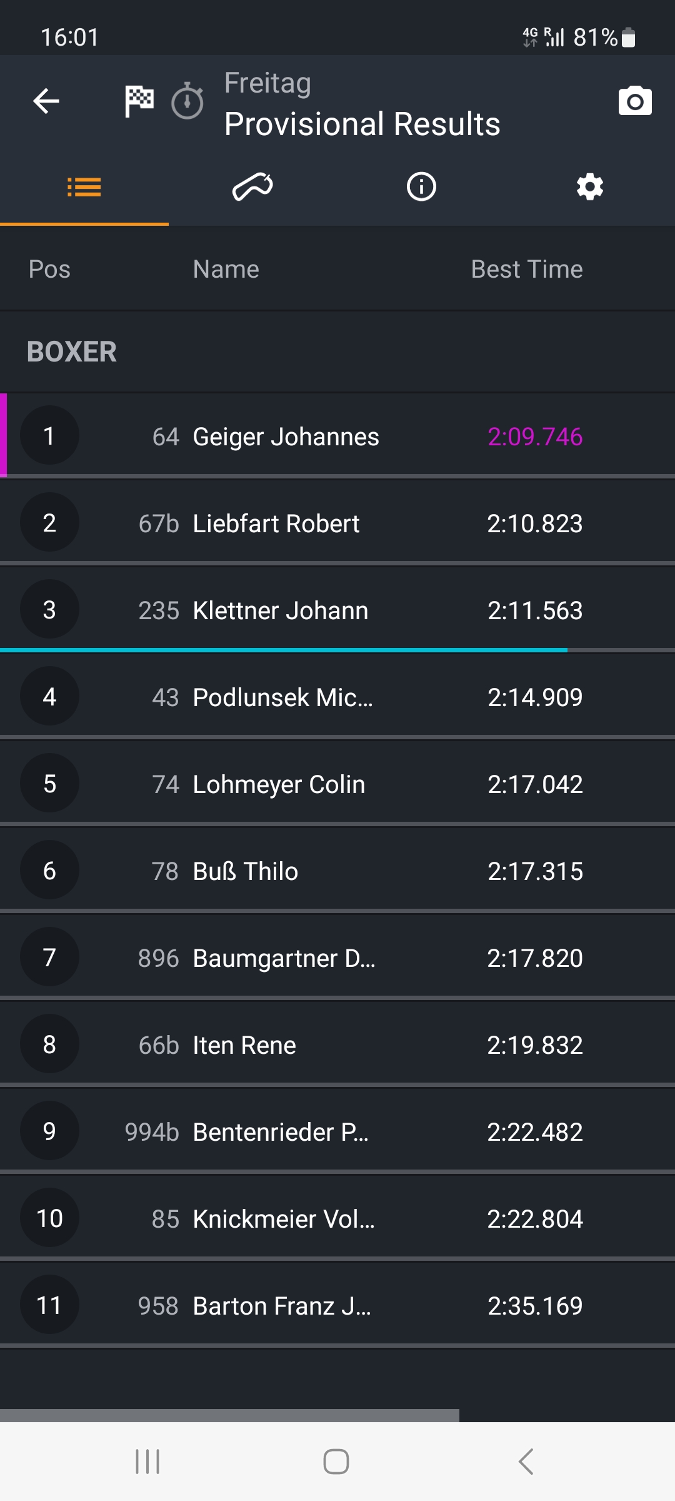Viewport: 675px width, 1501px height.
Task: Take a screenshot with camera icon
Action: click(x=634, y=101)
